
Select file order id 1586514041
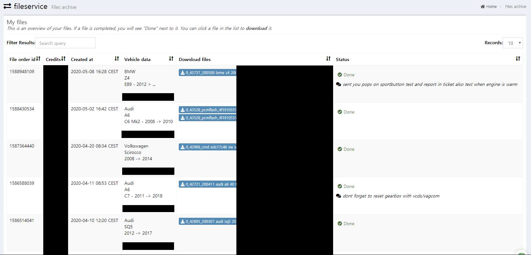click(22, 220)
